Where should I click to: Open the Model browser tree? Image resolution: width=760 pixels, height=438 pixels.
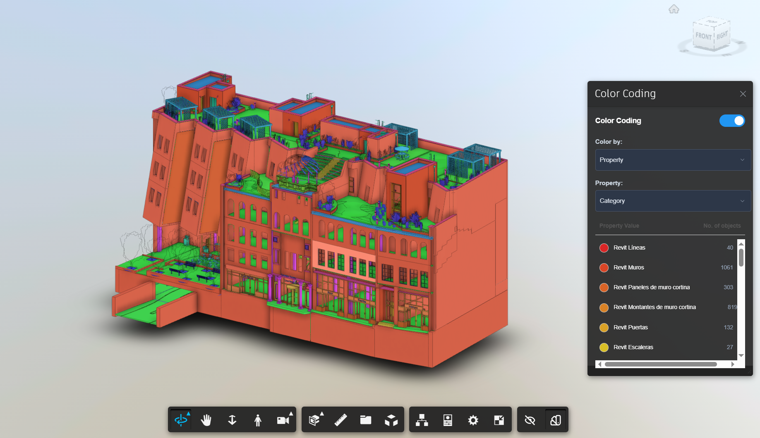point(422,420)
